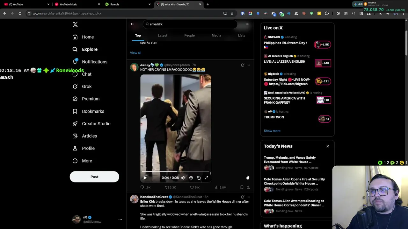Enter fullscreen on the video

[206, 178]
